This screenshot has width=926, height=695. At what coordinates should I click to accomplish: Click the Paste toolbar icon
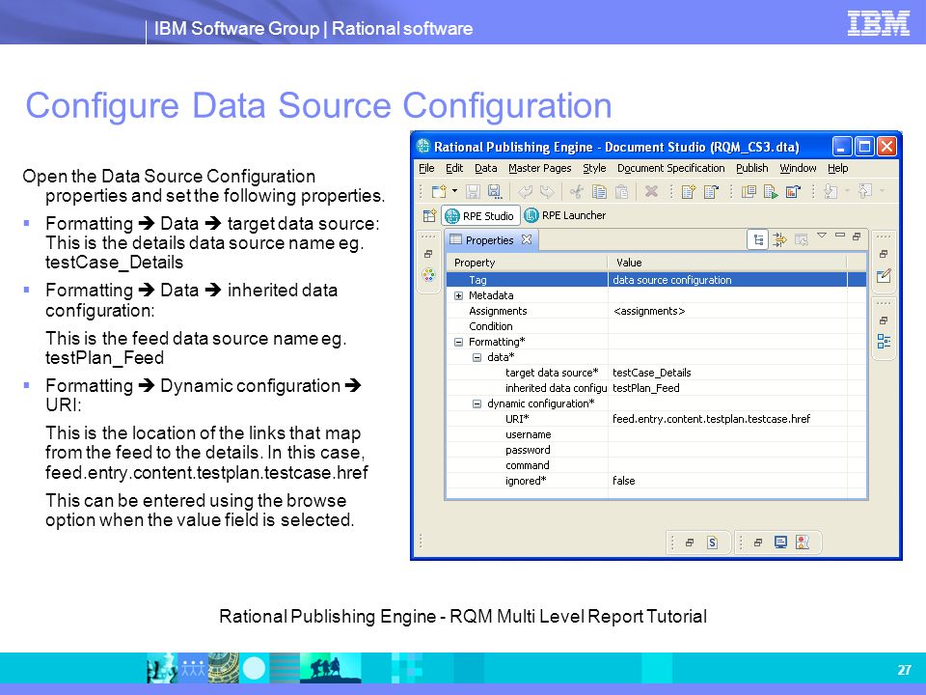click(621, 191)
